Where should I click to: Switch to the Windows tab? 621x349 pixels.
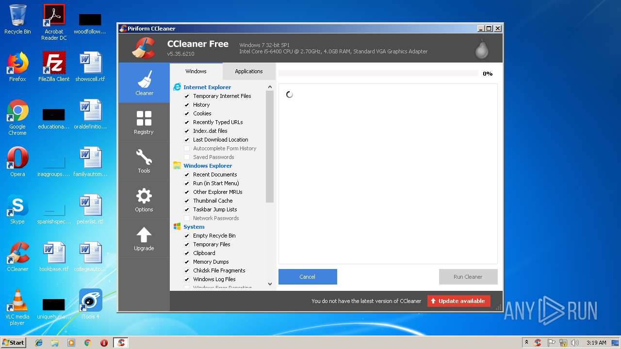click(x=196, y=71)
